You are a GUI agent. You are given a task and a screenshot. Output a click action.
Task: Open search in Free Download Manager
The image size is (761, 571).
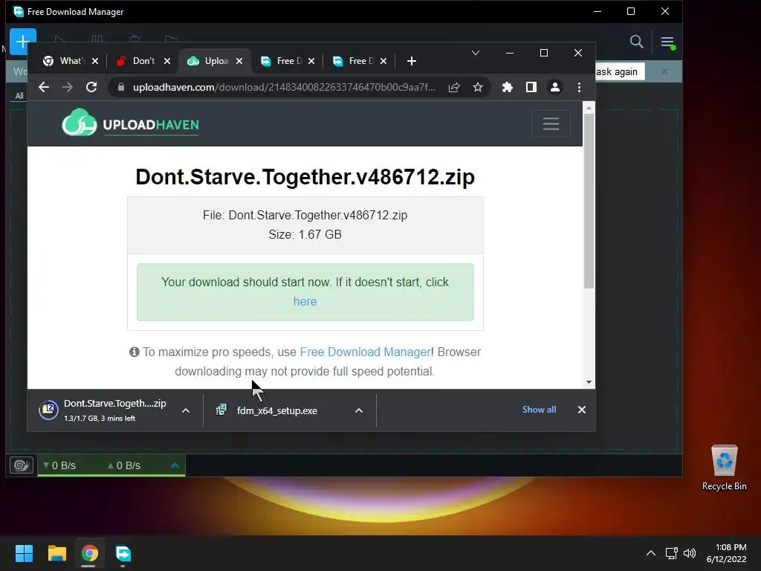(636, 42)
